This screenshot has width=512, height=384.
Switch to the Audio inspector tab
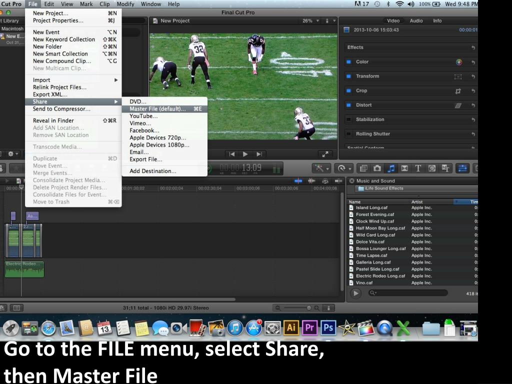coord(416,21)
